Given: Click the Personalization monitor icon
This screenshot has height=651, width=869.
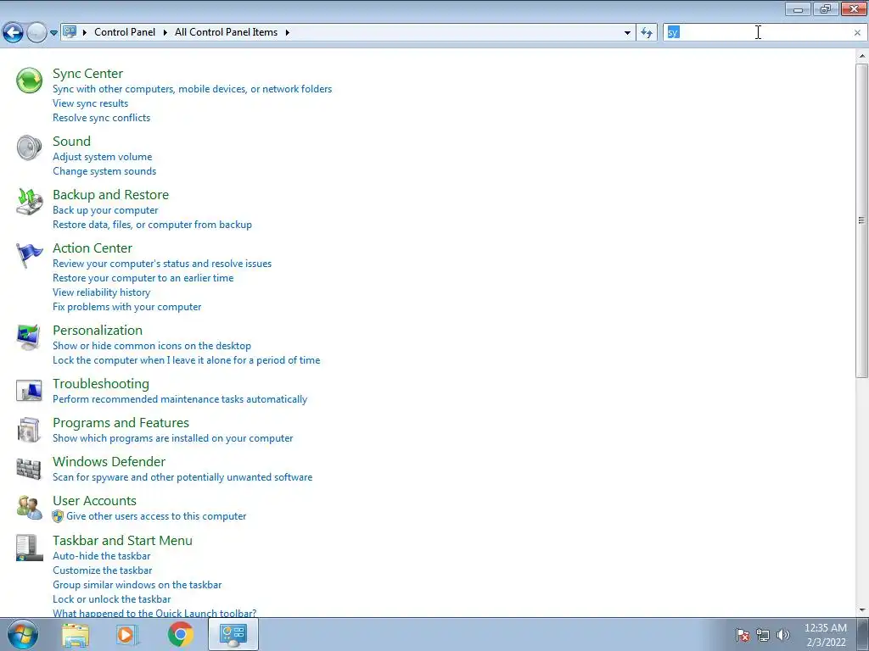Looking at the screenshot, I should 29,337.
